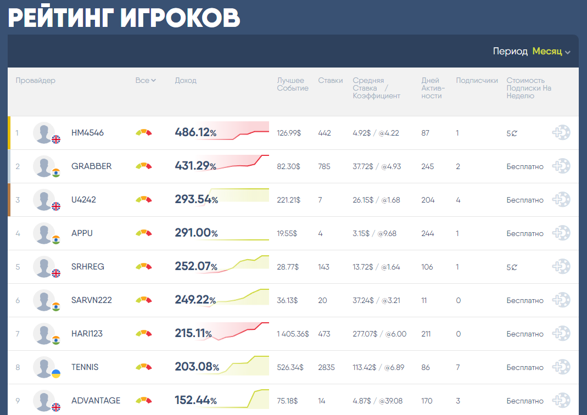Click Дней Активности column header

click(x=433, y=88)
